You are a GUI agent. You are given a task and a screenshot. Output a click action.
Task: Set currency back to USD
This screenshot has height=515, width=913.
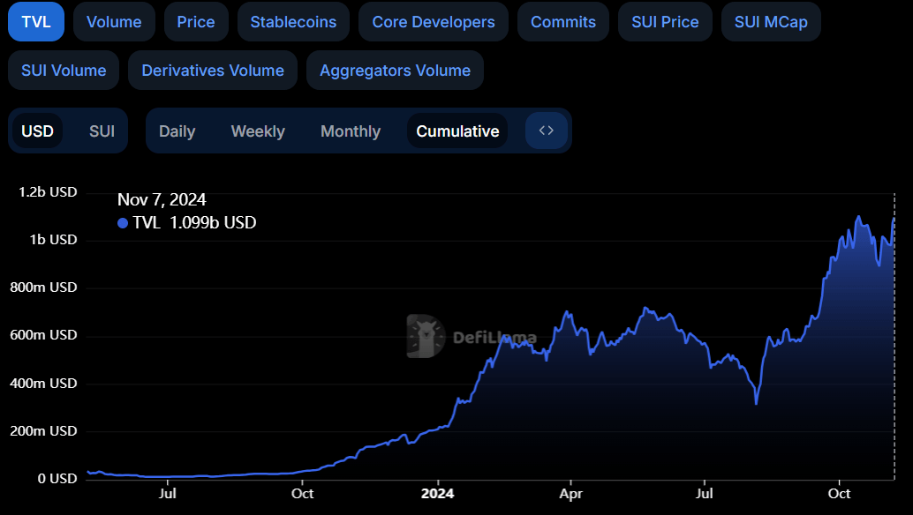tap(37, 131)
